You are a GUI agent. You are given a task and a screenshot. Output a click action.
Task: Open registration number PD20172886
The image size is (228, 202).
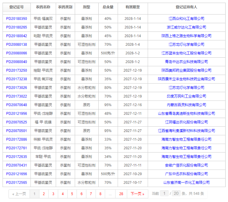pyautogui.click(x=16, y=139)
